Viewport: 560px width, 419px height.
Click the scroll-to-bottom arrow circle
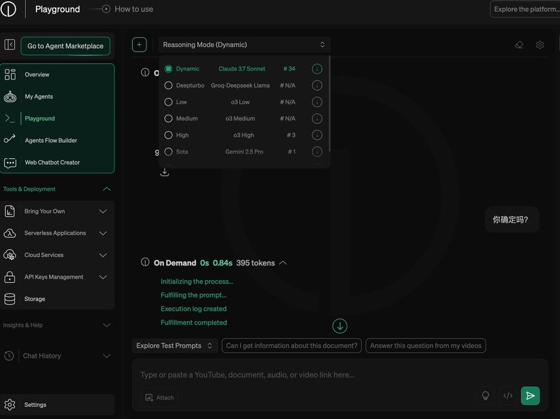click(x=340, y=326)
